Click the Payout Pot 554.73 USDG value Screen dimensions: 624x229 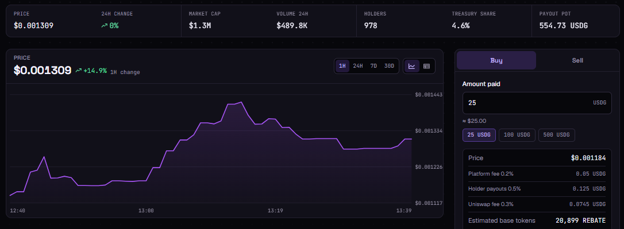(x=564, y=26)
